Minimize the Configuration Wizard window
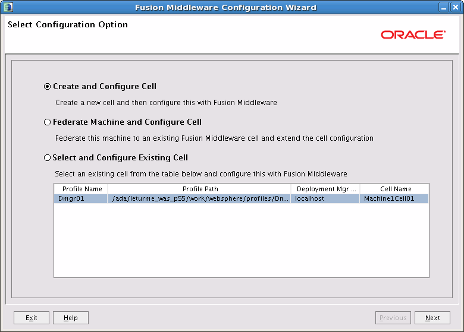 pos(444,7)
